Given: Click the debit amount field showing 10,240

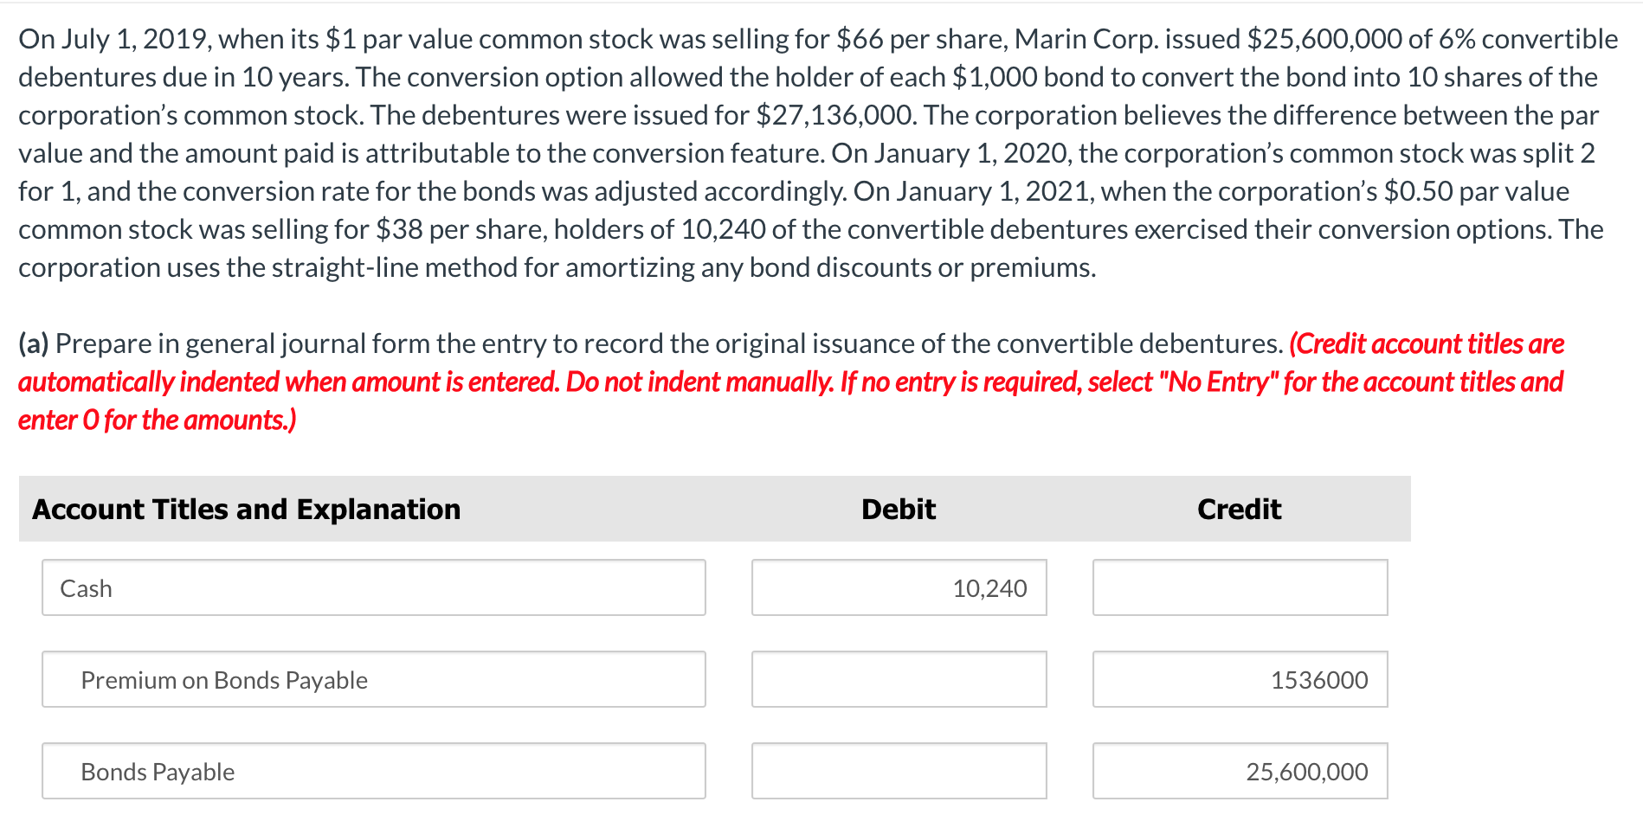Looking at the screenshot, I should coord(899,588).
